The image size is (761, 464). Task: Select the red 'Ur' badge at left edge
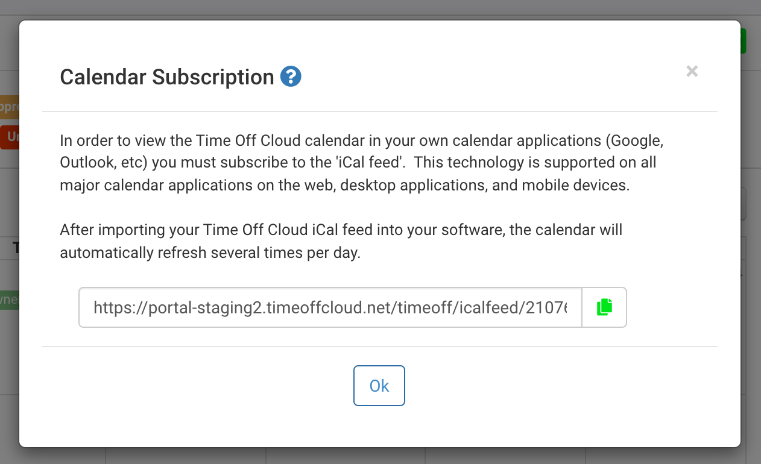point(10,137)
